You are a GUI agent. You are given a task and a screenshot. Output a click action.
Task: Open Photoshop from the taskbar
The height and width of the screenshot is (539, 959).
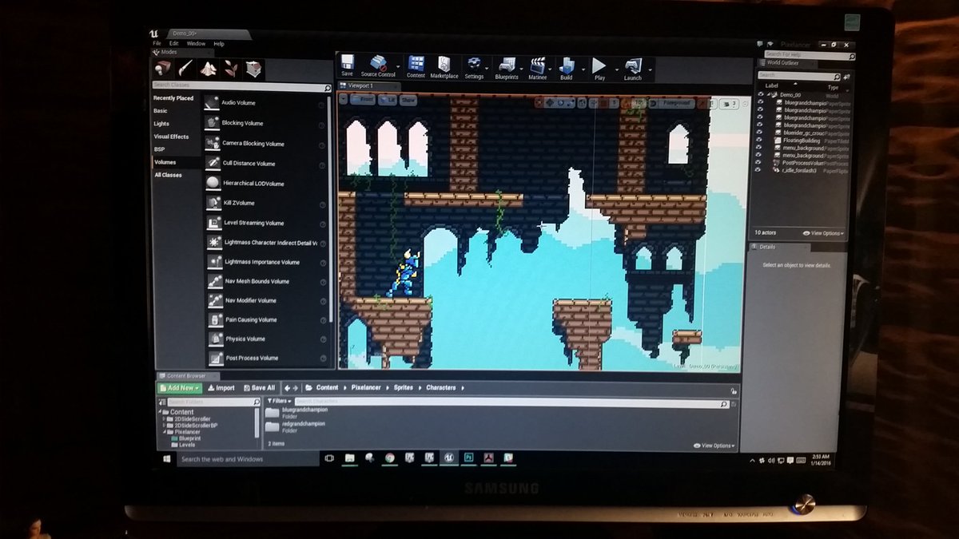coord(468,458)
